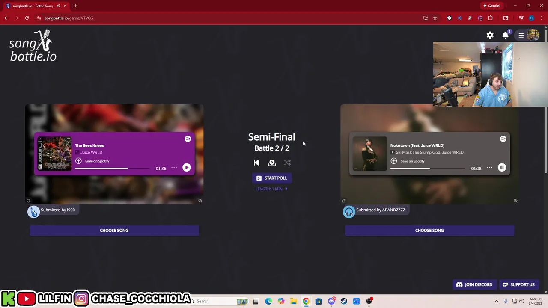Select the songbattle.io Battle Song tab
Viewport: 548px width, 308px height.
pyautogui.click(x=33, y=6)
